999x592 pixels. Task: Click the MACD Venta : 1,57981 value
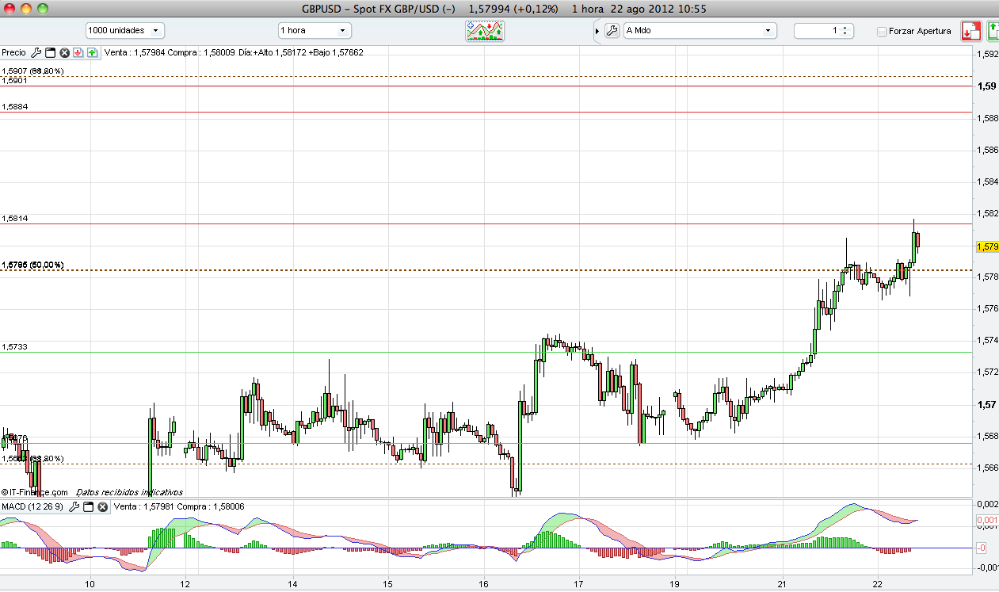click(x=145, y=506)
